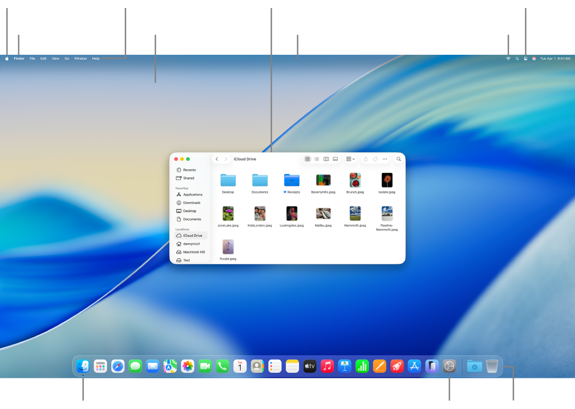Image resolution: width=575 pixels, height=409 pixels.
Task: Switch Finder to list view
Action: (317, 159)
